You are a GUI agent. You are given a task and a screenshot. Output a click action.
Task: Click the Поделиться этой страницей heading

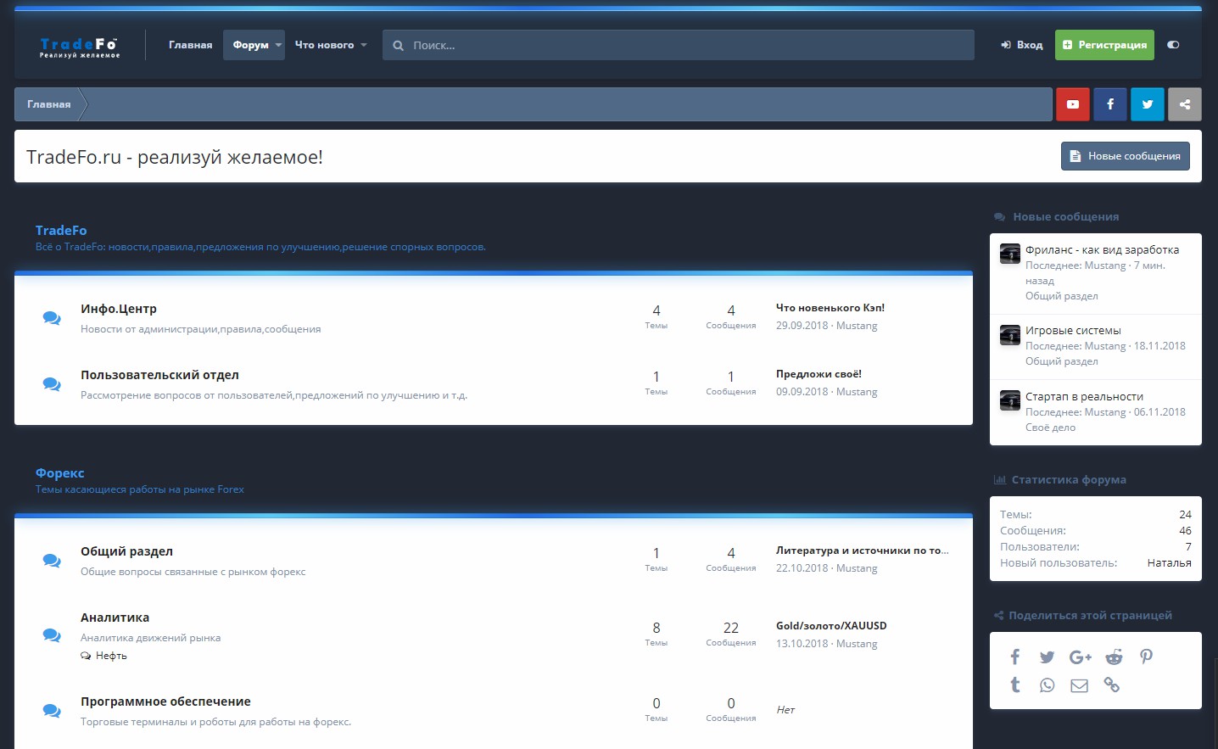point(1090,616)
